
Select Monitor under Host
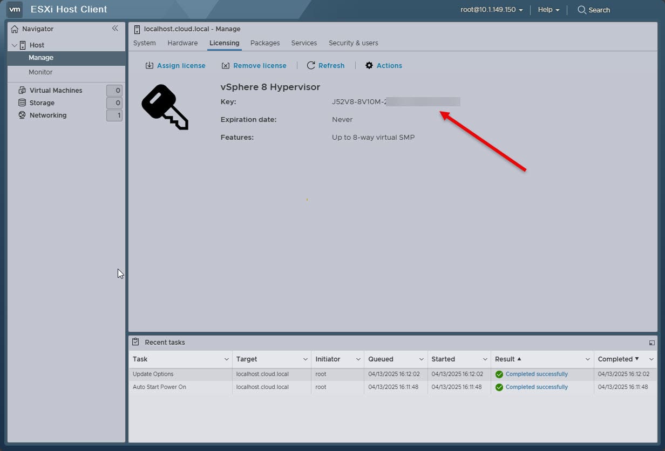[40, 72]
